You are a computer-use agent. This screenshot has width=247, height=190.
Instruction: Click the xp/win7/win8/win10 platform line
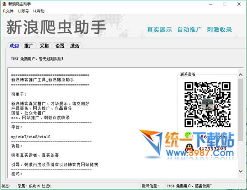(x=31, y=137)
